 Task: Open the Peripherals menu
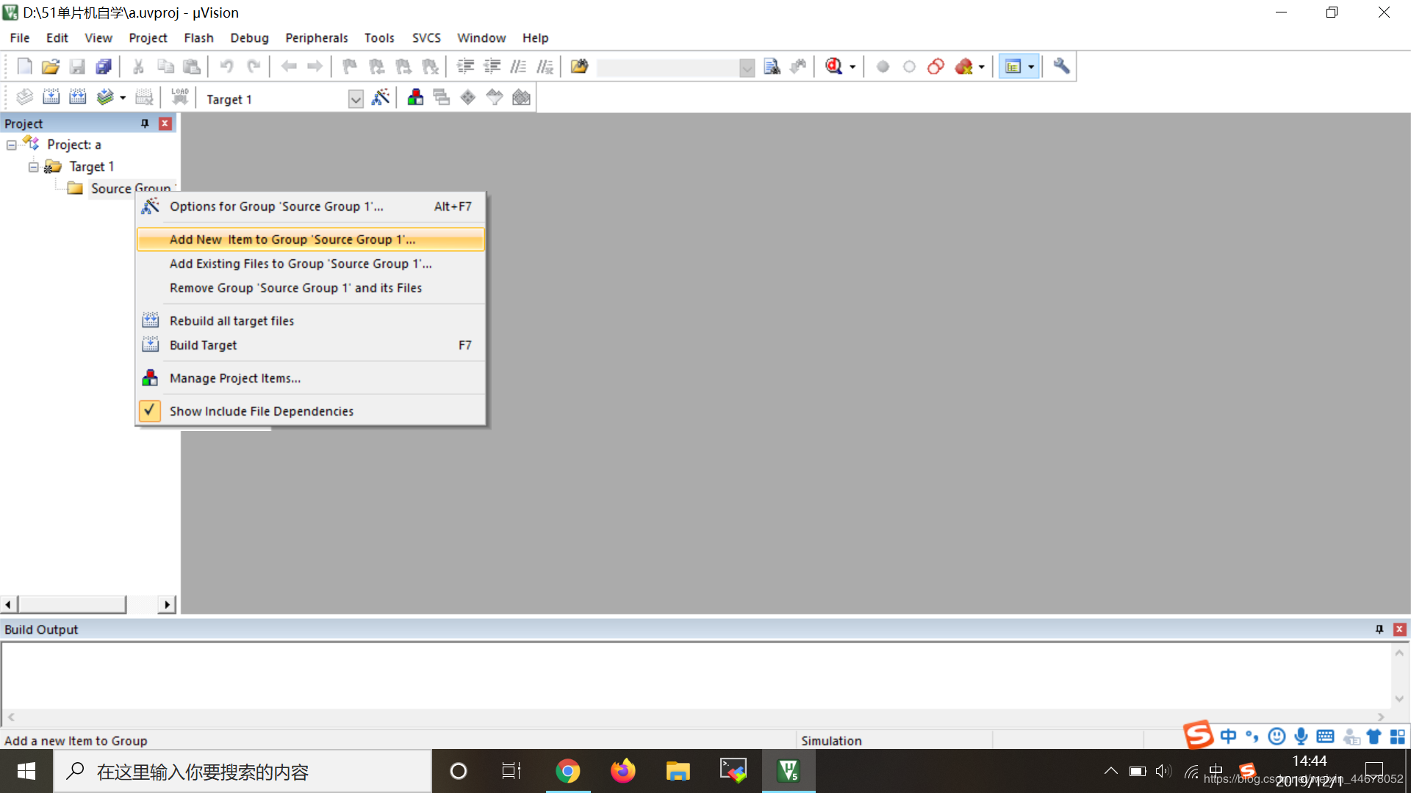tap(317, 37)
